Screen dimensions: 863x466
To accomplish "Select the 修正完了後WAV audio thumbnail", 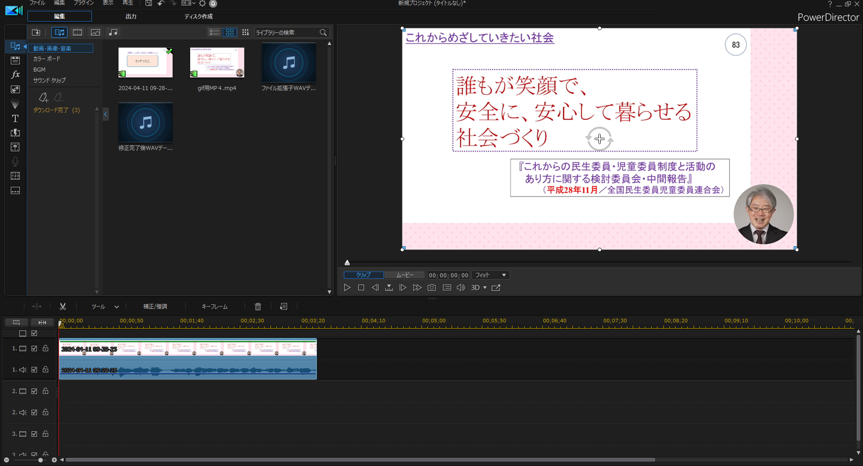I will pos(145,122).
